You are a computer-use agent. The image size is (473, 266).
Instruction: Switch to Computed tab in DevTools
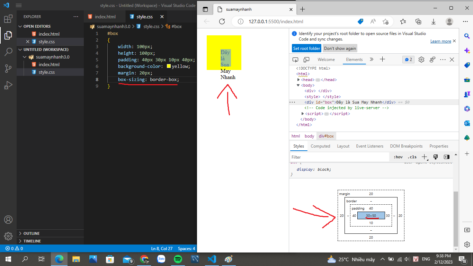320,146
